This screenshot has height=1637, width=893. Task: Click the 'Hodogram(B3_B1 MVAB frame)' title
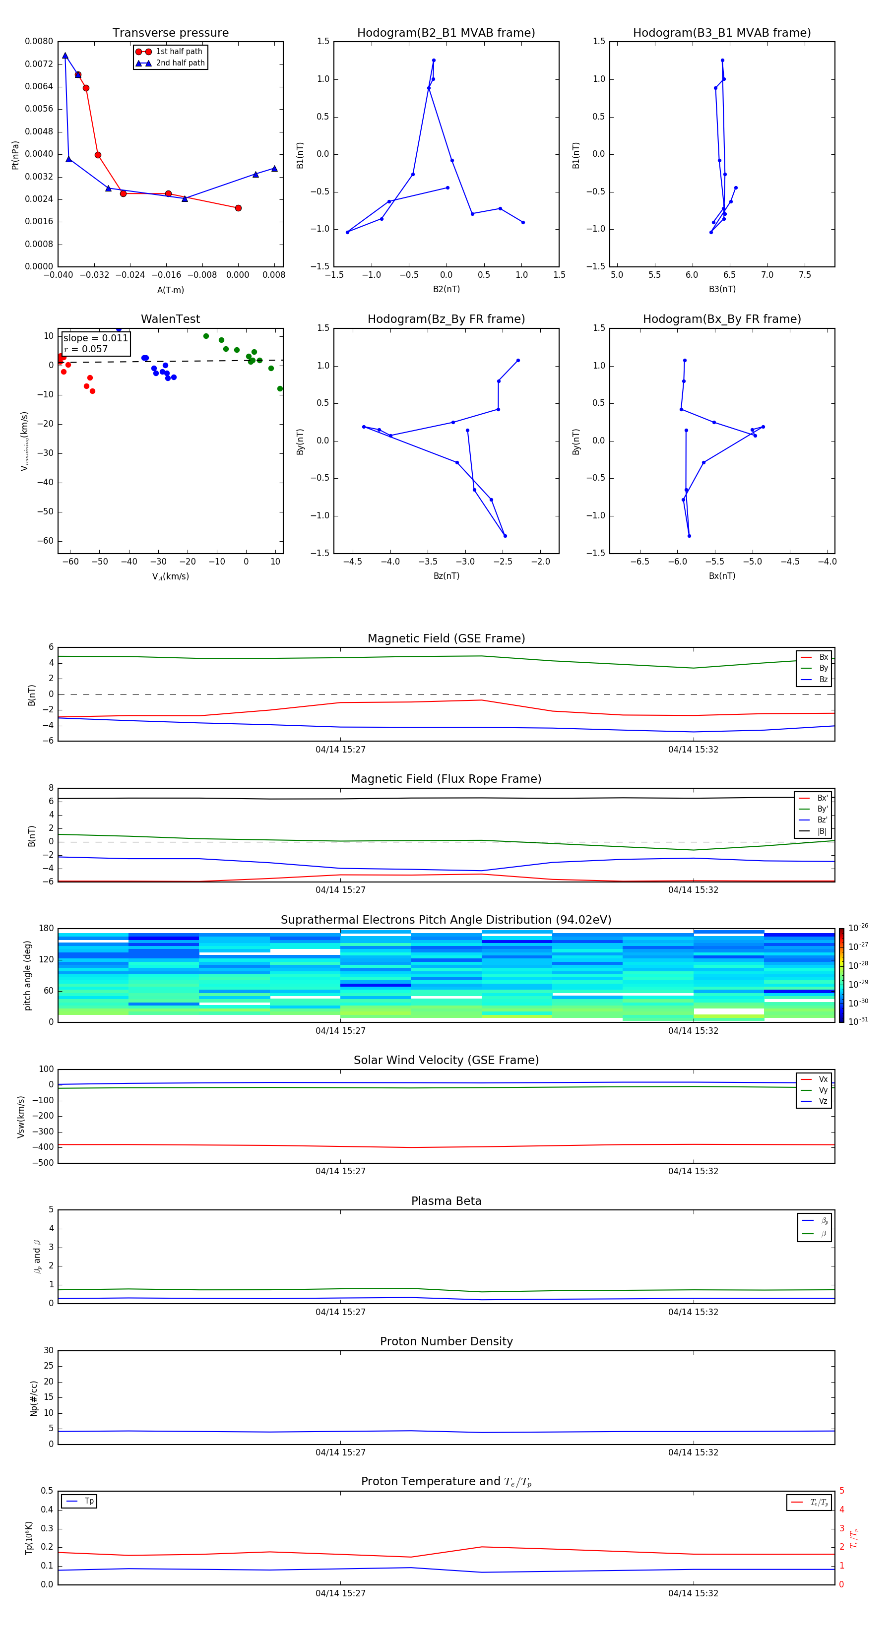pyautogui.click(x=722, y=32)
